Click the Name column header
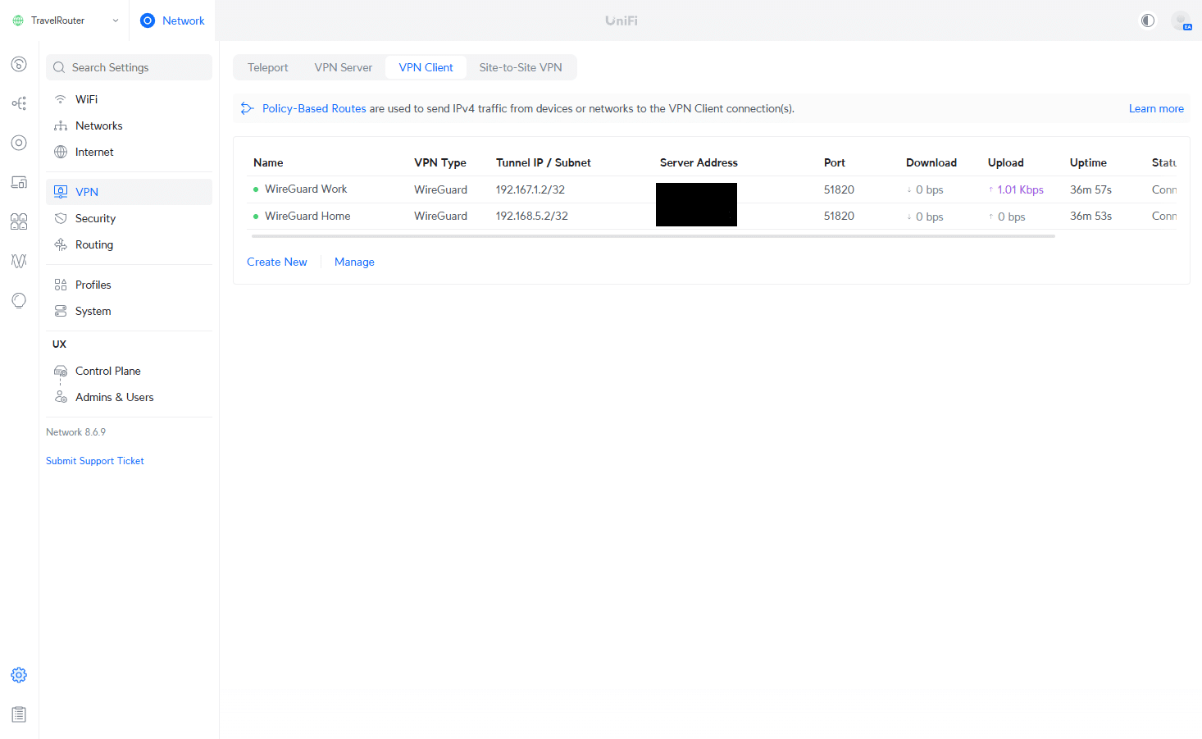 pos(268,162)
